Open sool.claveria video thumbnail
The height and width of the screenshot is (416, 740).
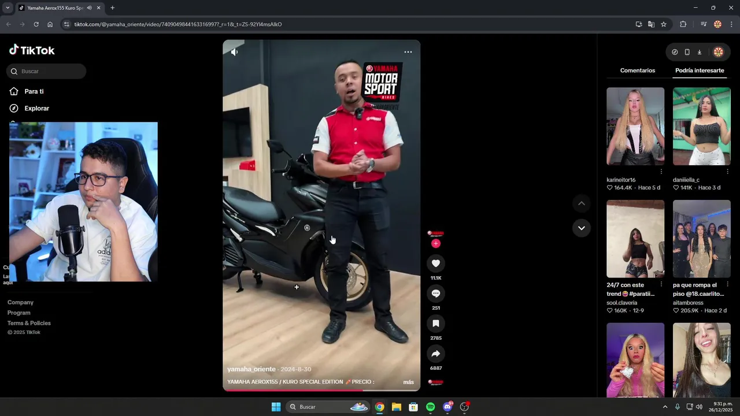tap(635, 239)
